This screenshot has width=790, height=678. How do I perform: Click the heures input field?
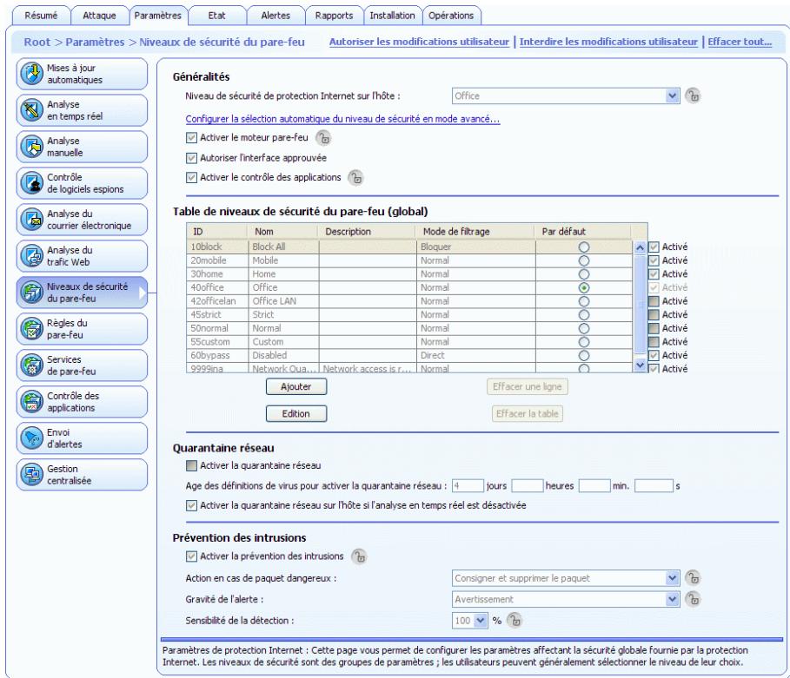click(x=528, y=486)
